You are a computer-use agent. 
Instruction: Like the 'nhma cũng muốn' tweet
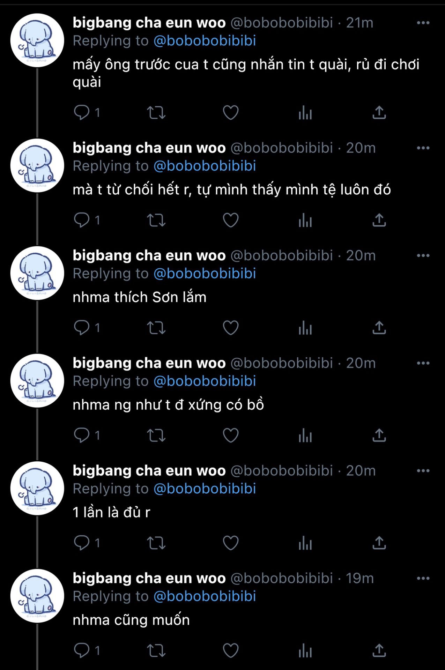(x=231, y=650)
